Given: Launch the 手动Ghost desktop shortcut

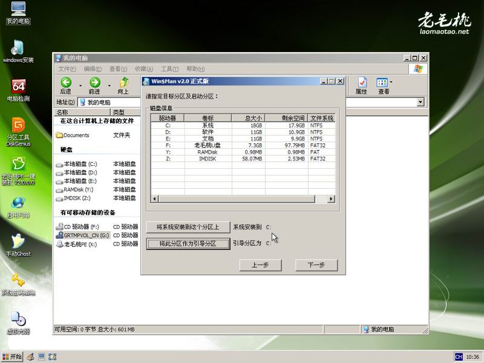Looking at the screenshot, I should point(18,246).
